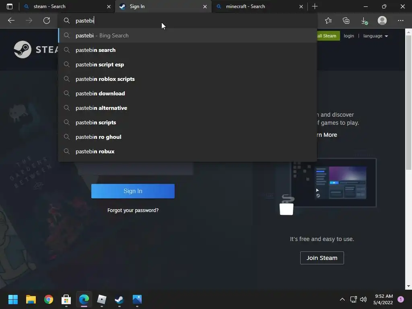Open Roblox from the taskbar

(x=102, y=299)
